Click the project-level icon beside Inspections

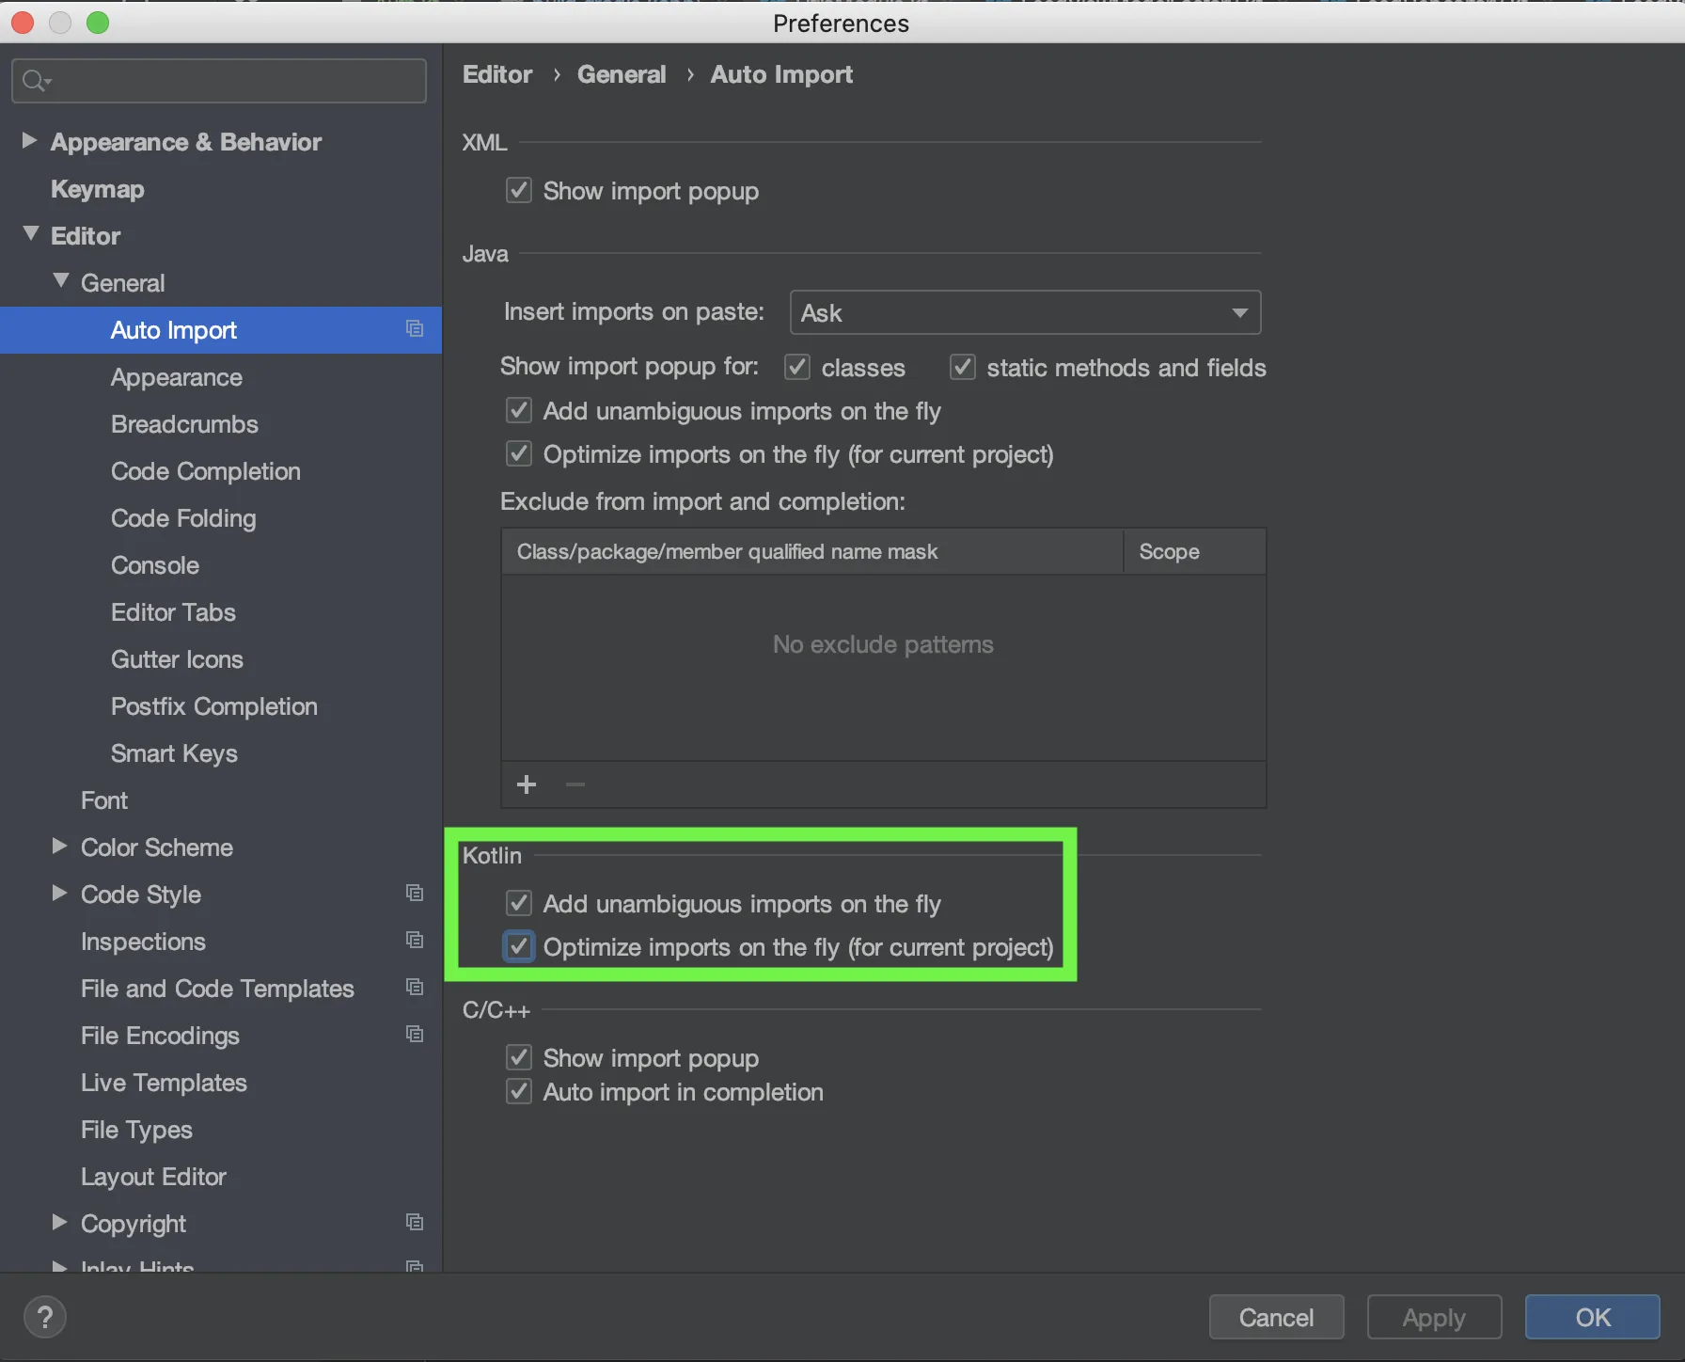(x=415, y=941)
